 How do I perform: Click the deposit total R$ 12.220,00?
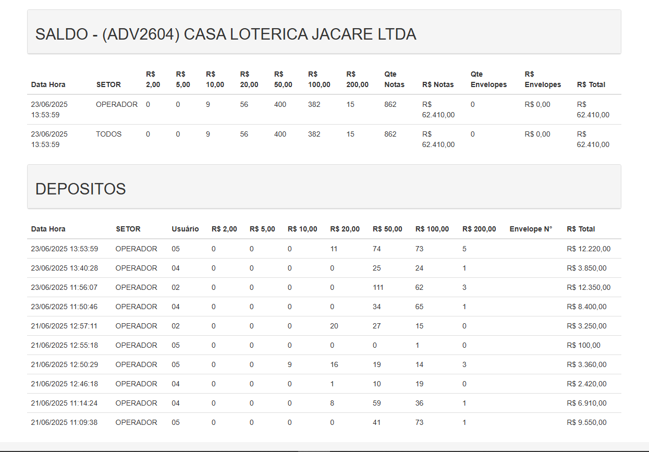coord(589,249)
